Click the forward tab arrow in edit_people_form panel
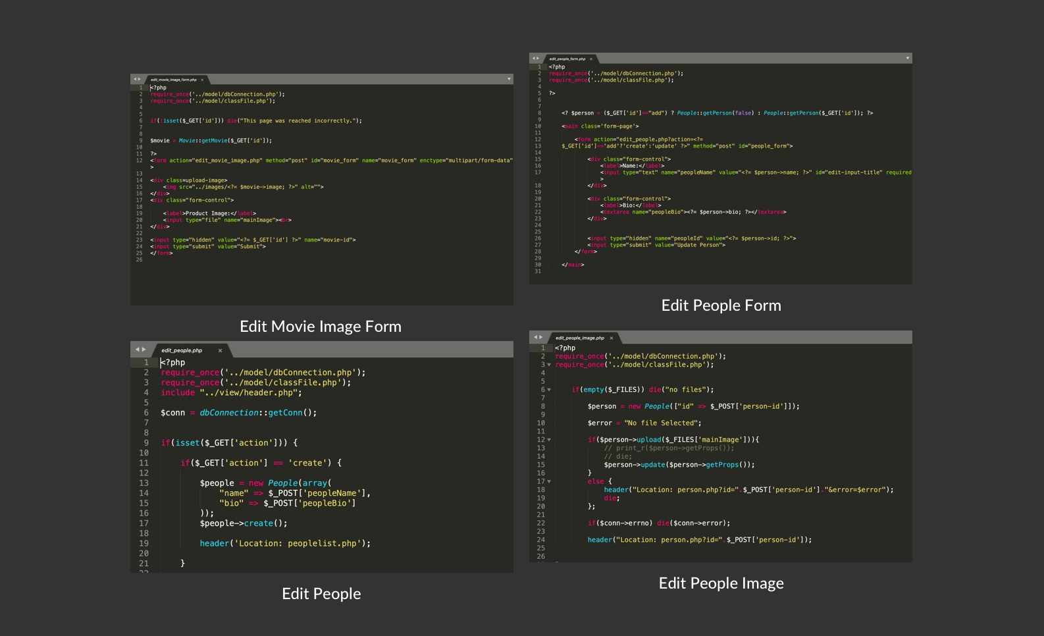The height and width of the screenshot is (636, 1044). tap(538, 59)
